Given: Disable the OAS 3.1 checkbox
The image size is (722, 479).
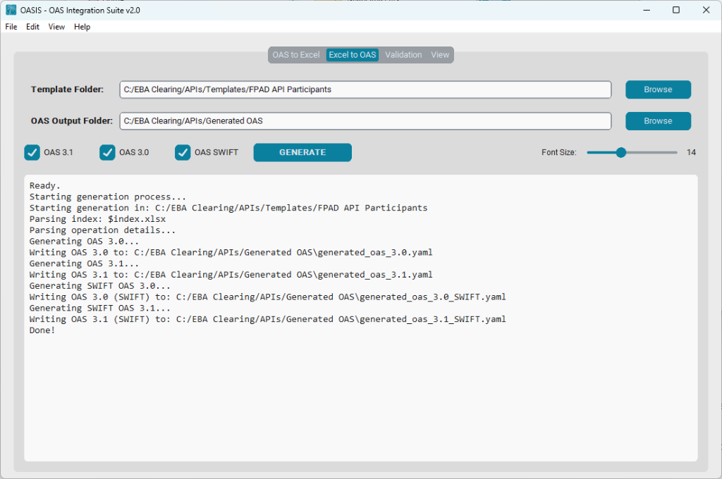Looking at the screenshot, I should [32, 152].
